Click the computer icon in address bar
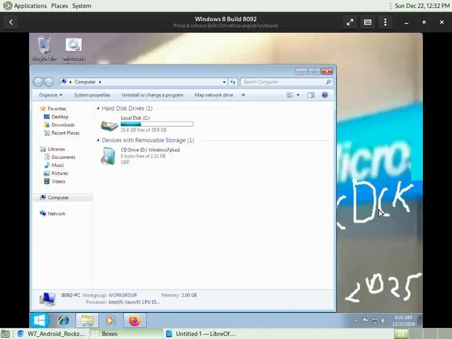The width and height of the screenshot is (452, 339). tap(64, 82)
